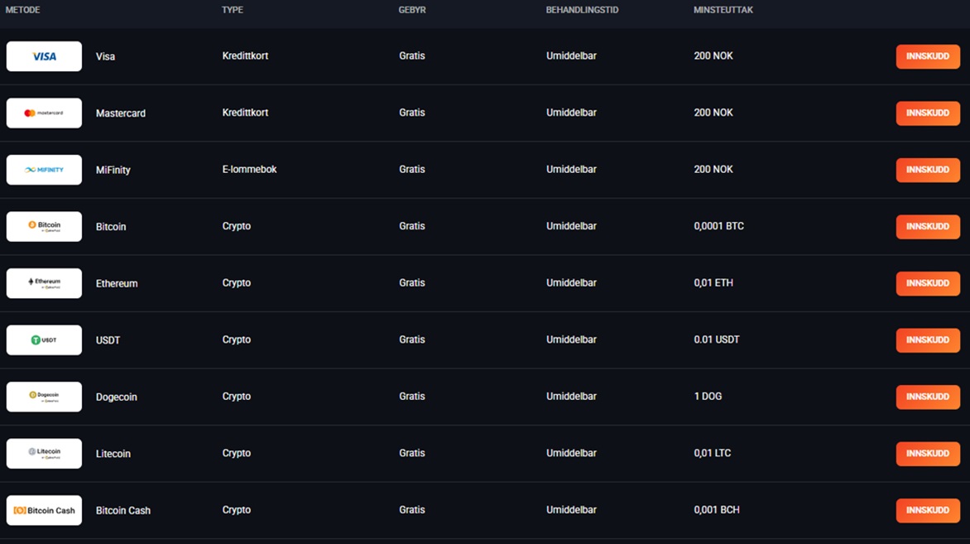Select the Dogecoin logo tile
This screenshot has width=970, height=544.
point(44,397)
